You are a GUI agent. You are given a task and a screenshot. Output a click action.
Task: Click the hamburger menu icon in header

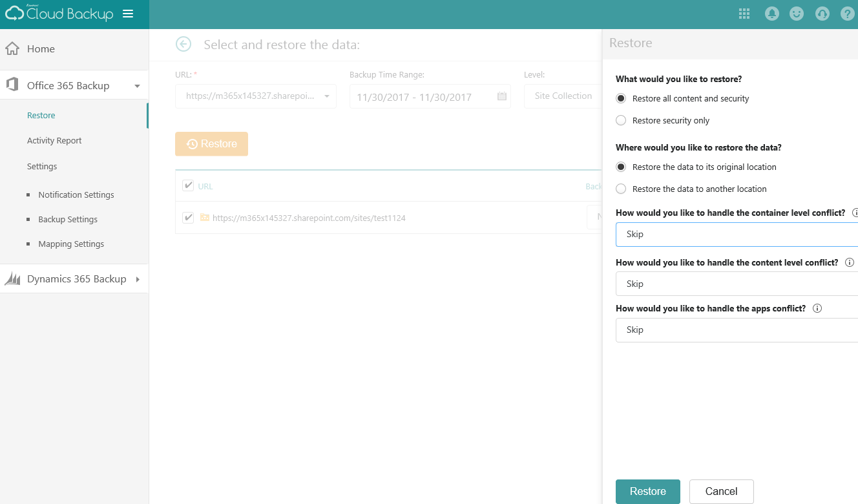[x=128, y=14]
